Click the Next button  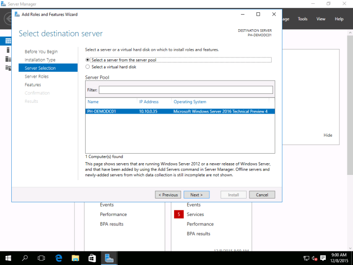196,195
